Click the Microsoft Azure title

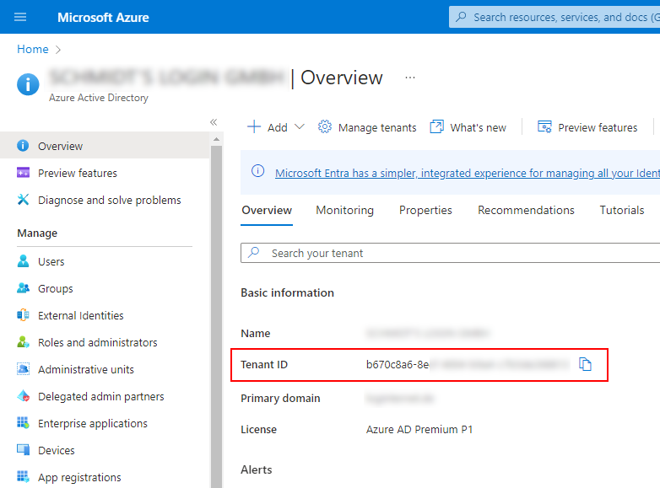coord(103,17)
